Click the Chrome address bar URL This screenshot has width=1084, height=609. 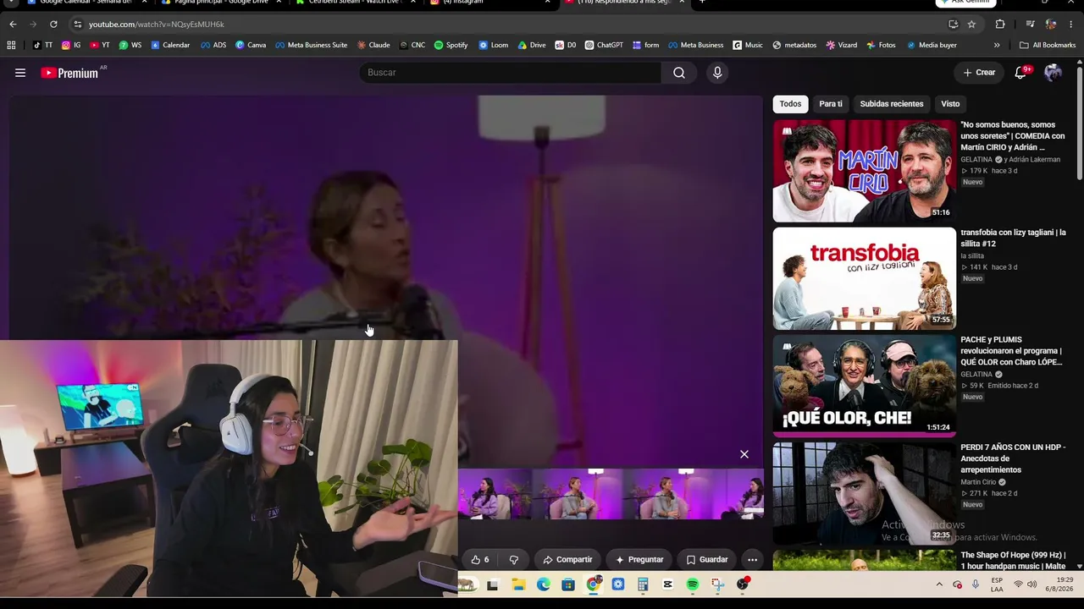[156, 25]
